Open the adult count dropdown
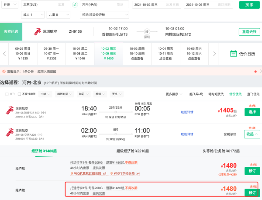 click(x=33, y=15)
